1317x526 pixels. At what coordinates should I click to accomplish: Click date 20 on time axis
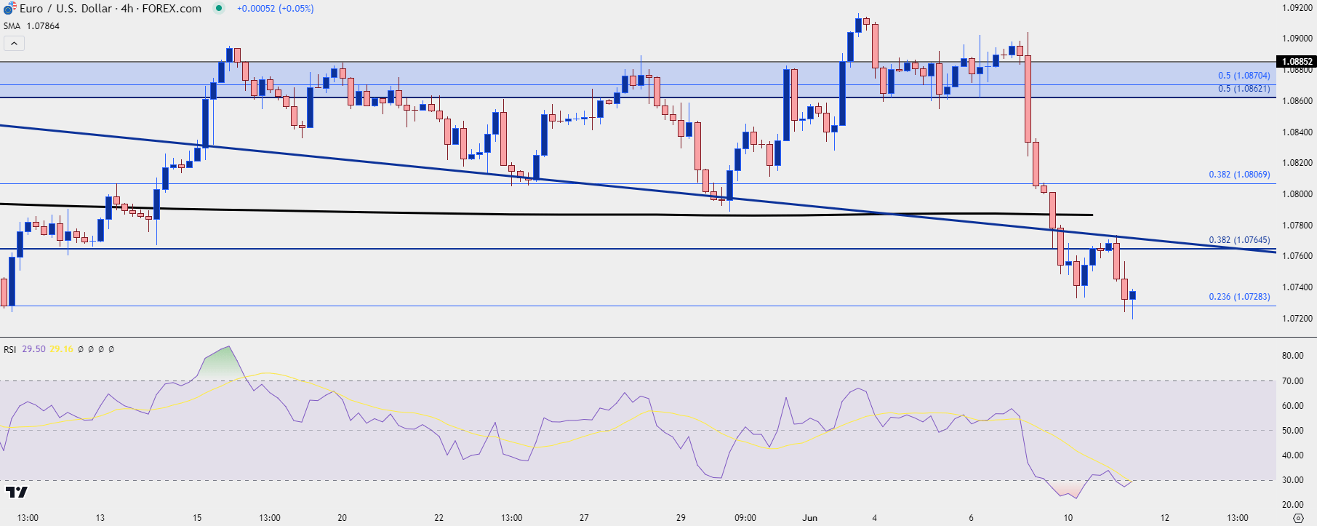point(342,518)
